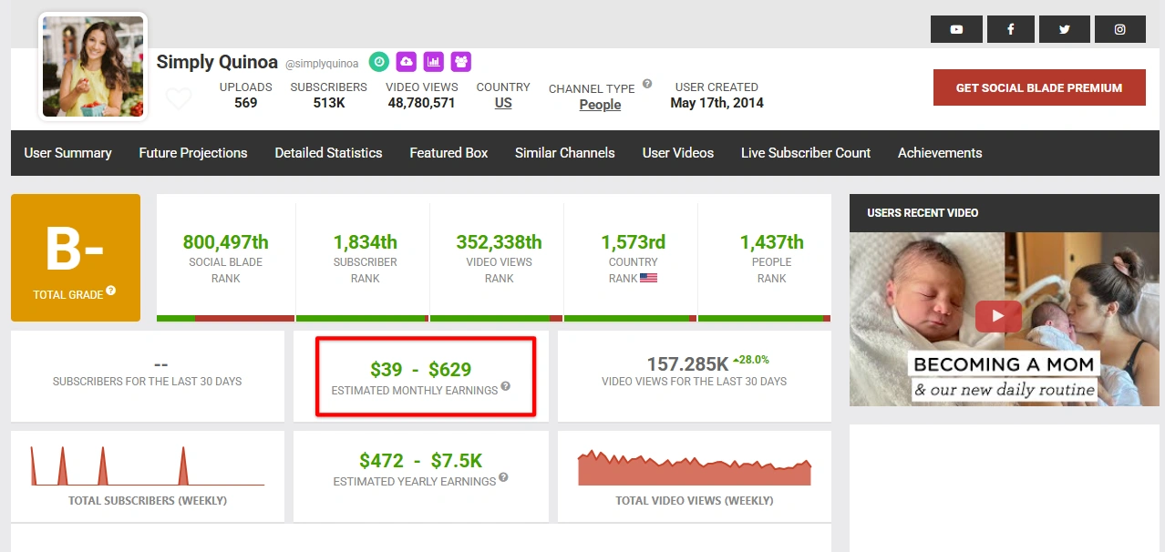
Task: Click the purple bar chart badge icon
Action: pos(434,62)
